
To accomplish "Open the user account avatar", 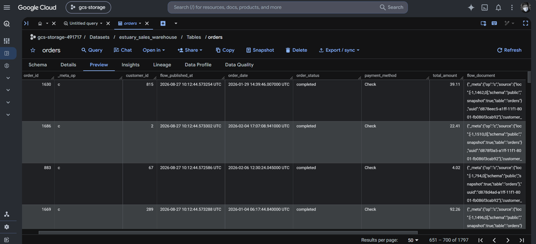I will [526, 7].
